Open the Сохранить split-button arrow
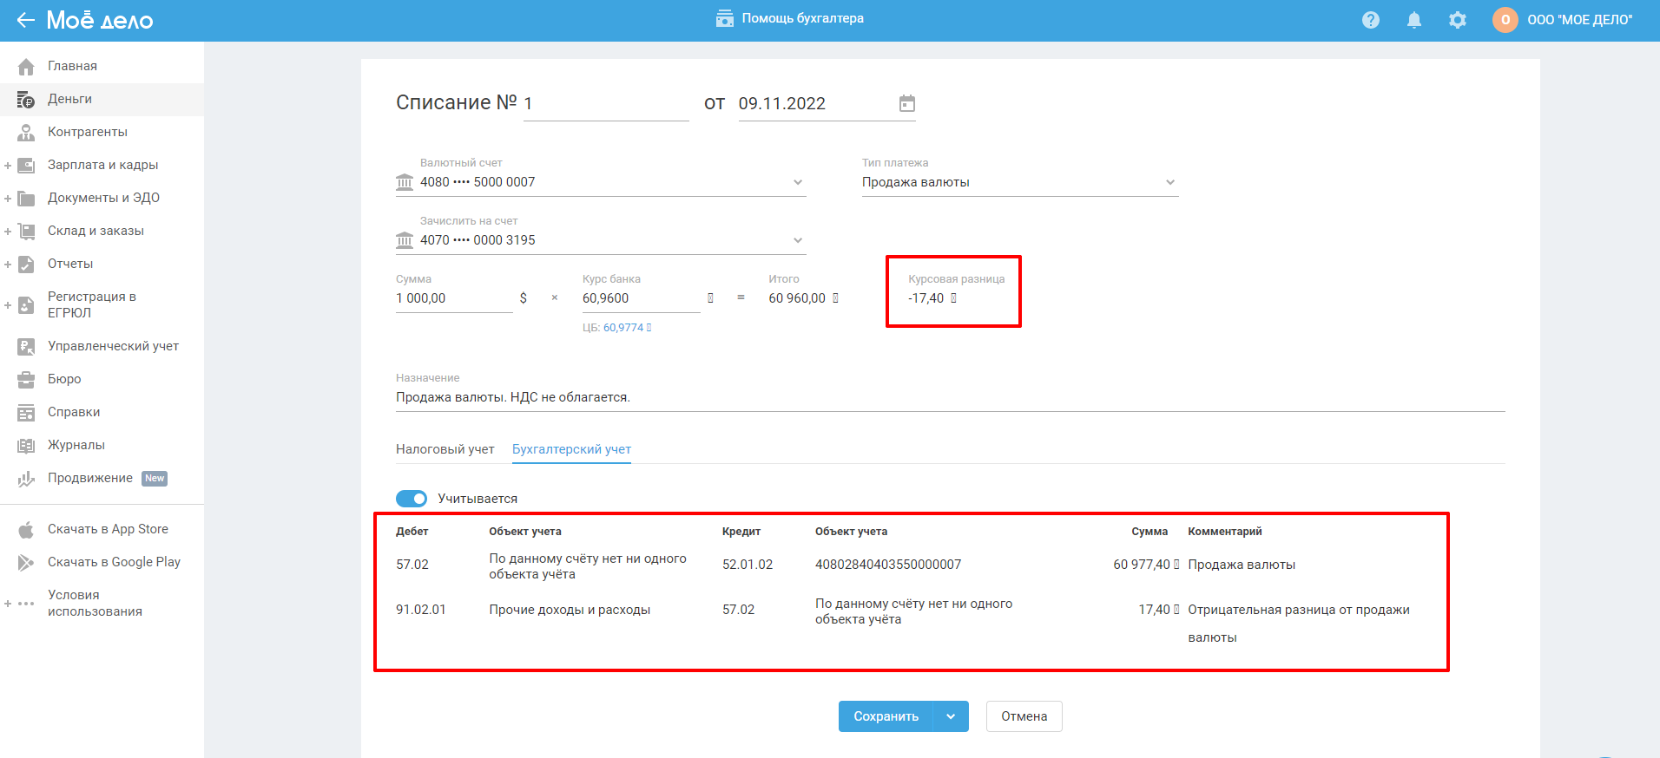Image resolution: width=1660 pixels, height=758 pixels. (x=951, y=716)
